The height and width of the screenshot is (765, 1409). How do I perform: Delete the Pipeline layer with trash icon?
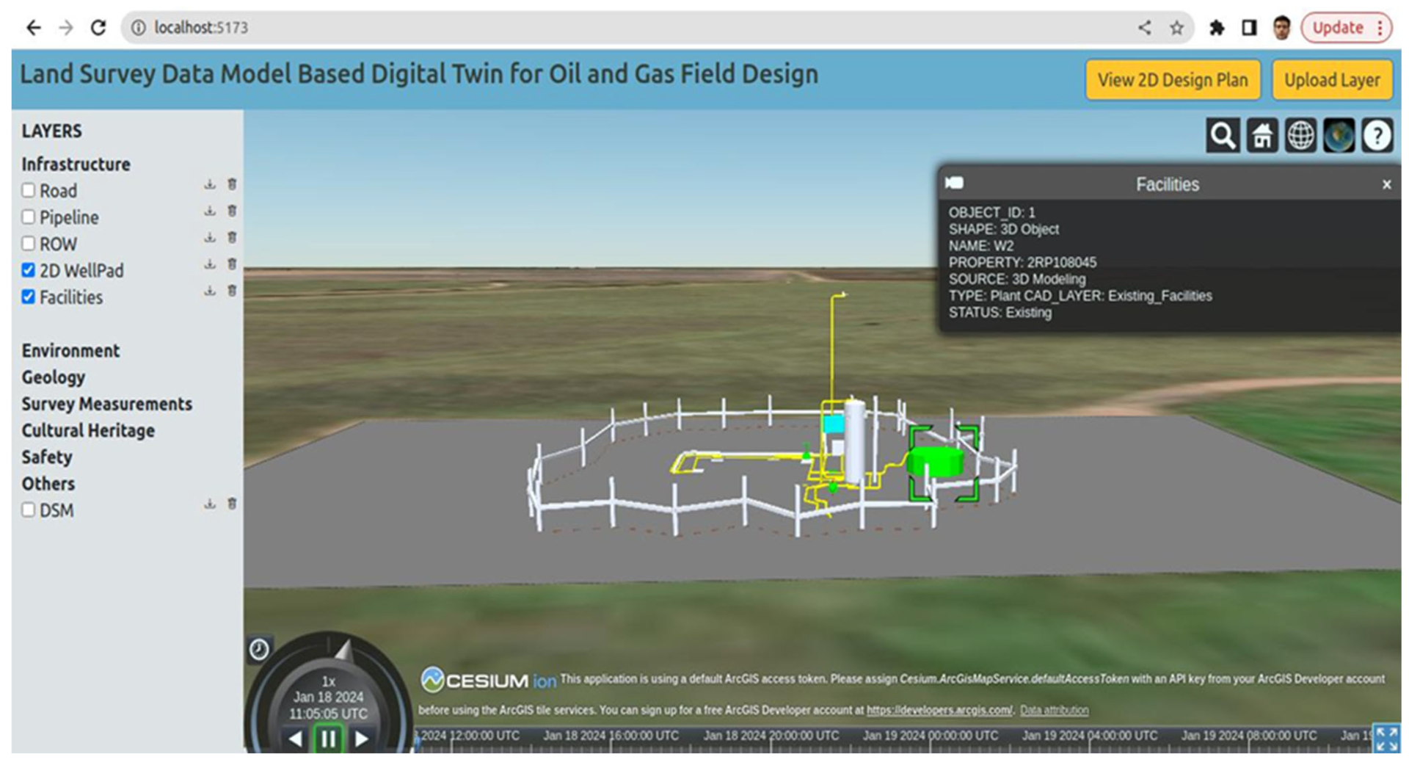click(x=232, y=211)
